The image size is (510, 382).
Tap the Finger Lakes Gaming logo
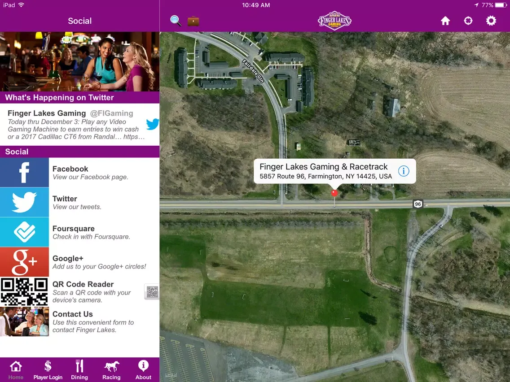click(x=334, y=21)
